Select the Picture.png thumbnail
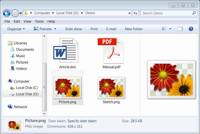The height and width of the screenshot is (134, 200). click(x=67, y=88)
